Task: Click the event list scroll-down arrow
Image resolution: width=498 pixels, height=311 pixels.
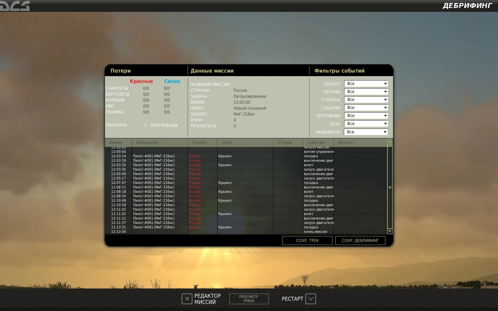Action: click(390, 231)
